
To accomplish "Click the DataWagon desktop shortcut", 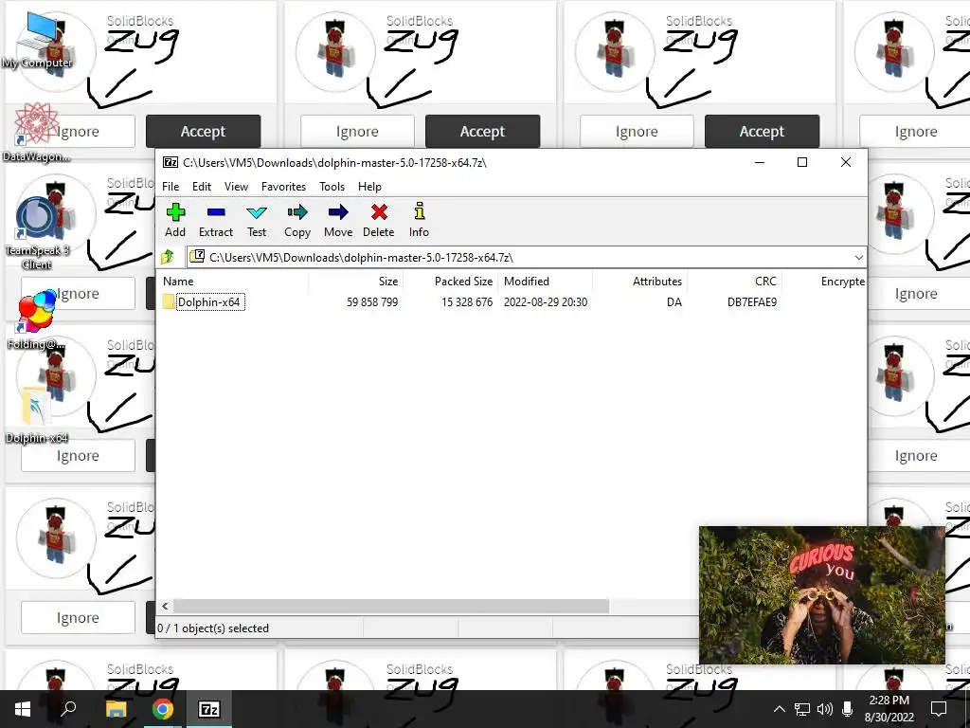I will pos(36,133).
